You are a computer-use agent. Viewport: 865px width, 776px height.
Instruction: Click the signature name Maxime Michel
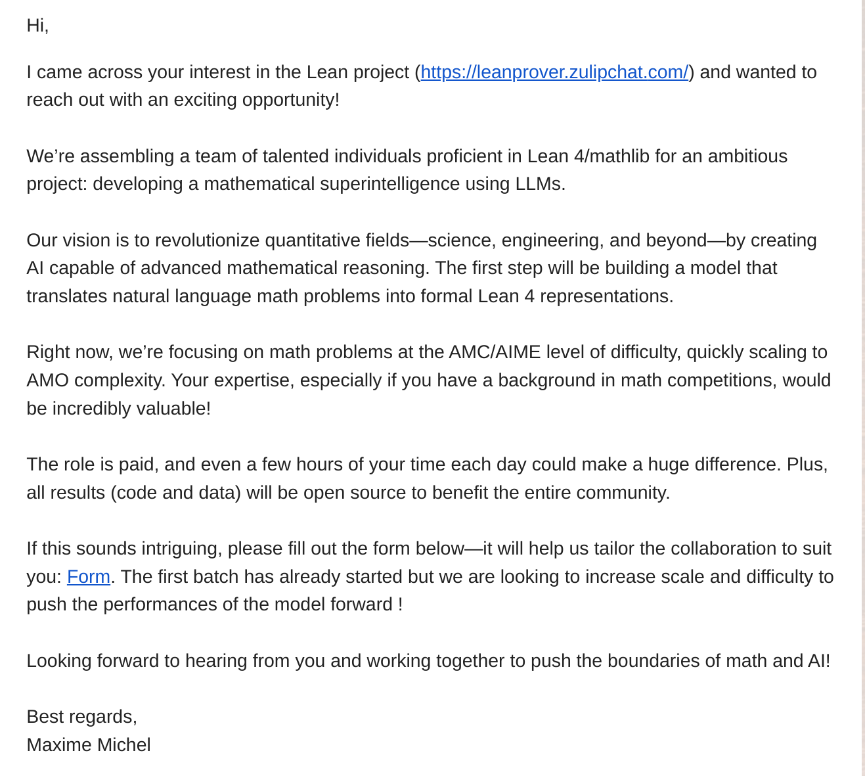(89, 744)
